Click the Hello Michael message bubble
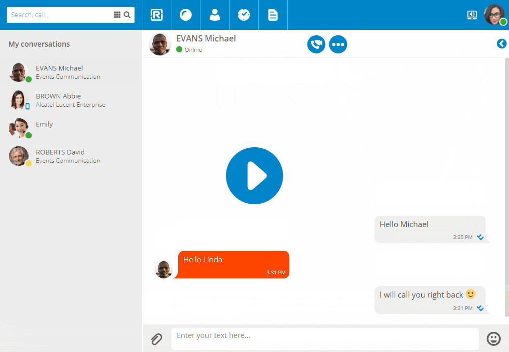The width and height of the screenshot is (509, 352). tap(430, 229)
